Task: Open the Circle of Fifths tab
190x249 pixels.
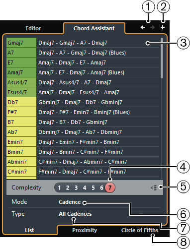Action: (x=140, y=230)
